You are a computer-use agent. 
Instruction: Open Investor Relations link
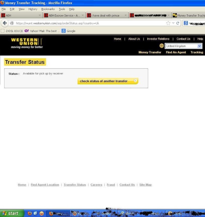158,39
